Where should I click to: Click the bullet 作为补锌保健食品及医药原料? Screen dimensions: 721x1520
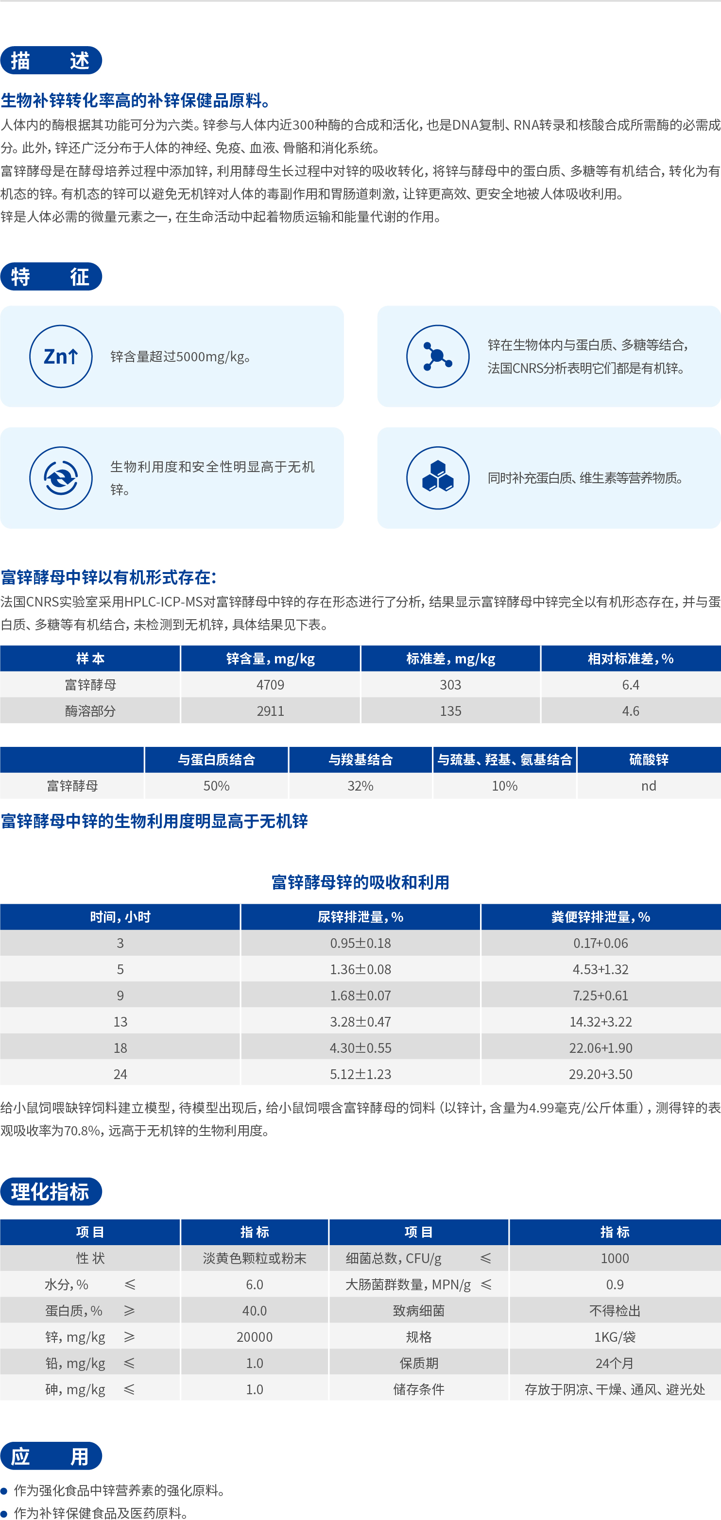point(101,1512)
